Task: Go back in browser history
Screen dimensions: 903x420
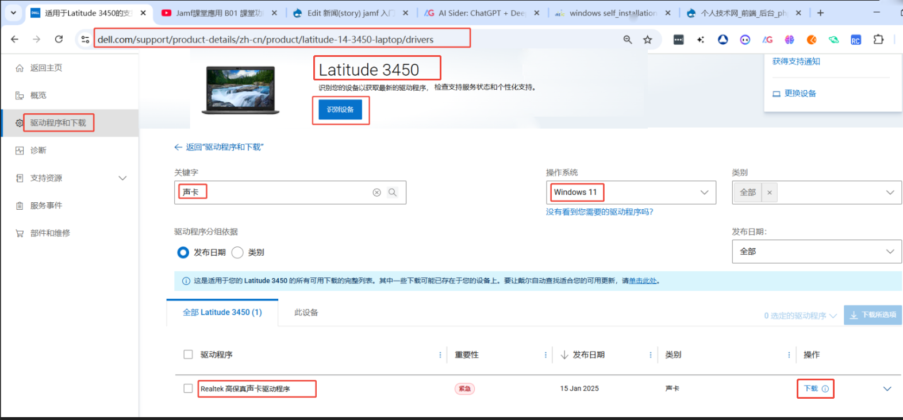Action: [15, 39]
